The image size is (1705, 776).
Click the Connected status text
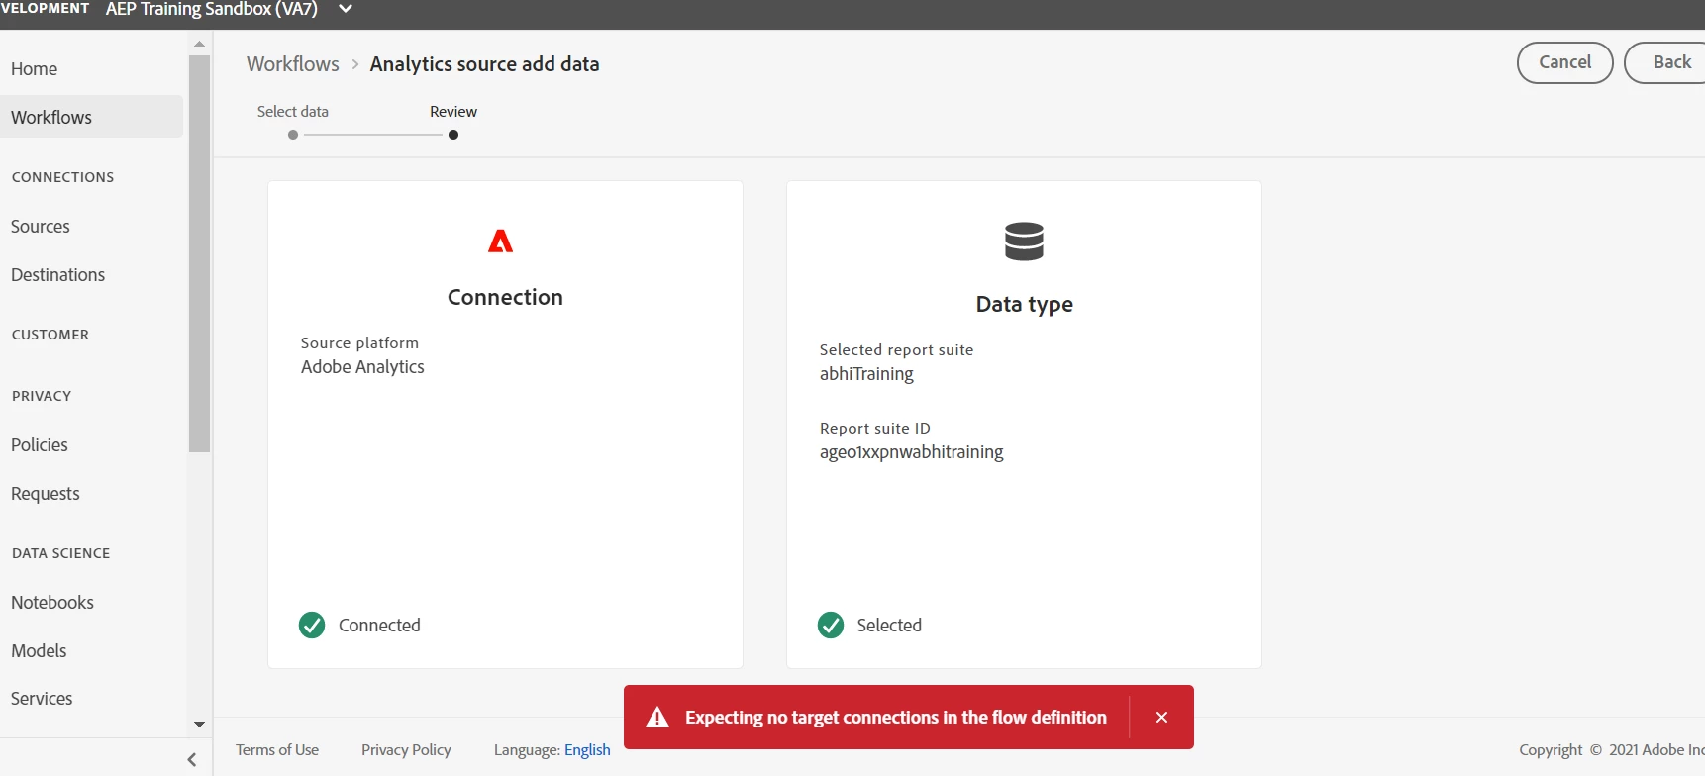[x=379, y=626]
